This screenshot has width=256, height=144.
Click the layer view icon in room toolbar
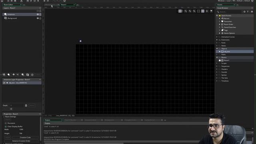click(x=211, y=11)
